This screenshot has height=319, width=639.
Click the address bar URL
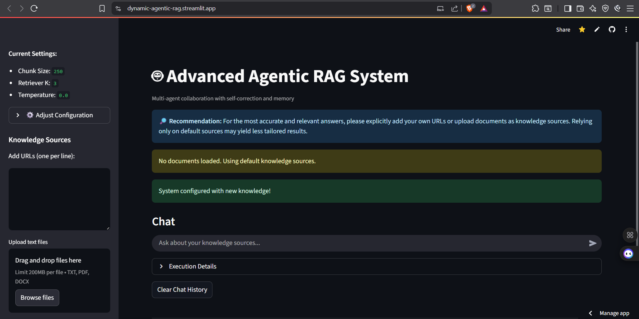click(171, 8)
